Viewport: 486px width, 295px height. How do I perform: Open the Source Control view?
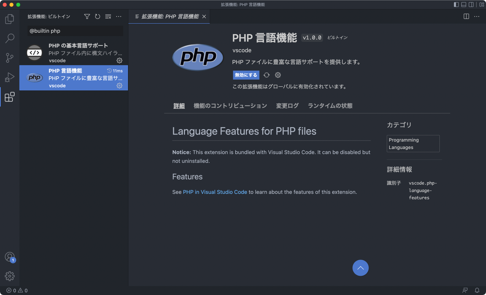[10, 58]
